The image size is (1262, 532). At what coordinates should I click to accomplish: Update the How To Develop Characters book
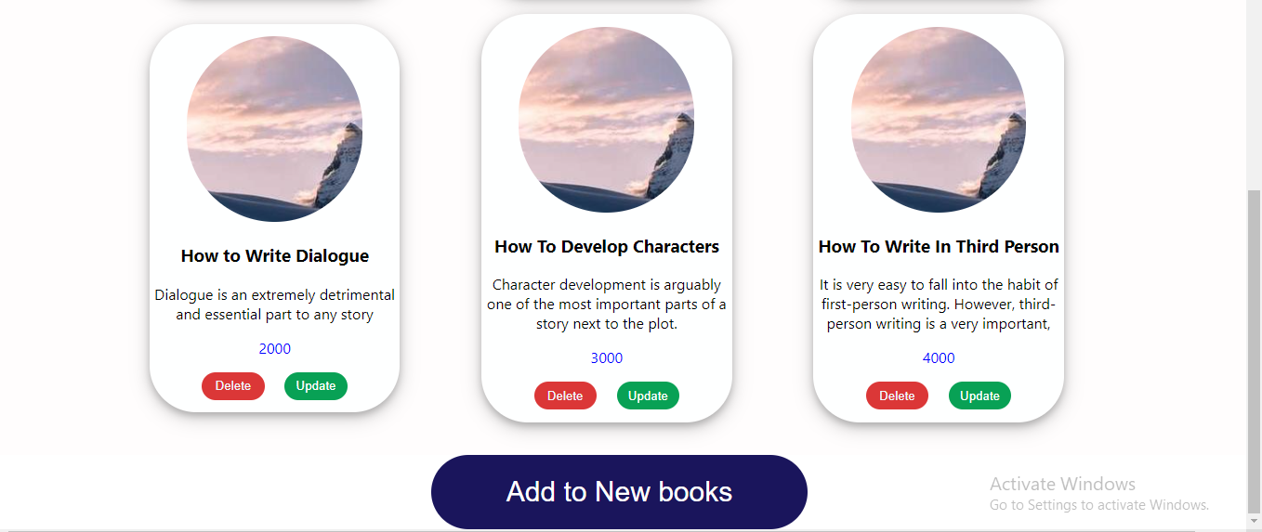pyautogui.click(x=648, y=396)
